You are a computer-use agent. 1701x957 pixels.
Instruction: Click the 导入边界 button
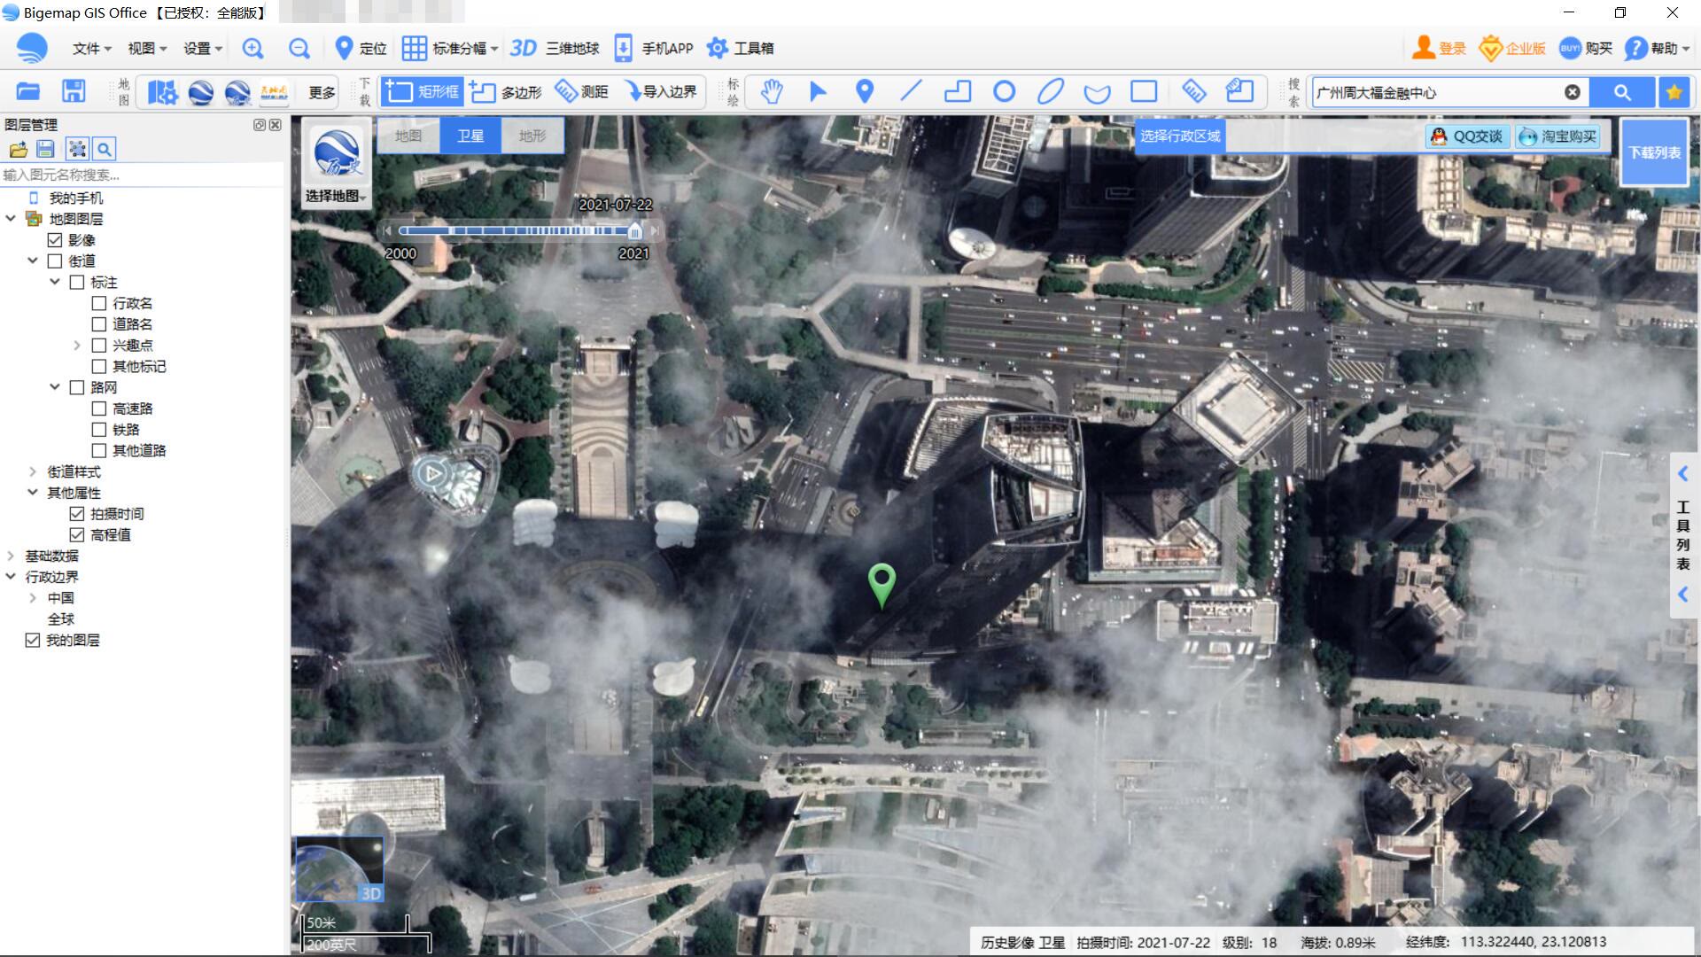[660, 91]
